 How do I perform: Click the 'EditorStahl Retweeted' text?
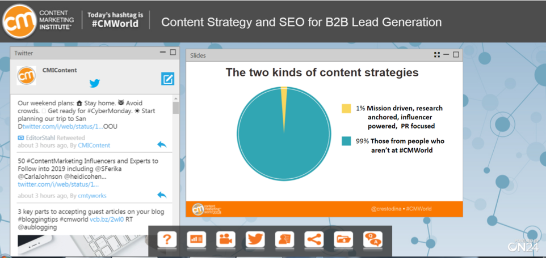(54, 138)
